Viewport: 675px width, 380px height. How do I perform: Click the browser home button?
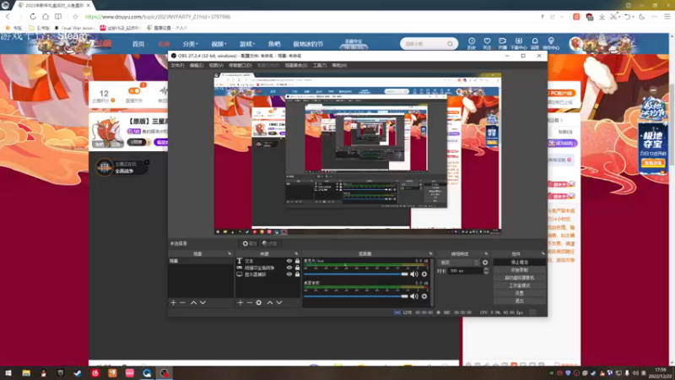coord(46,16)
